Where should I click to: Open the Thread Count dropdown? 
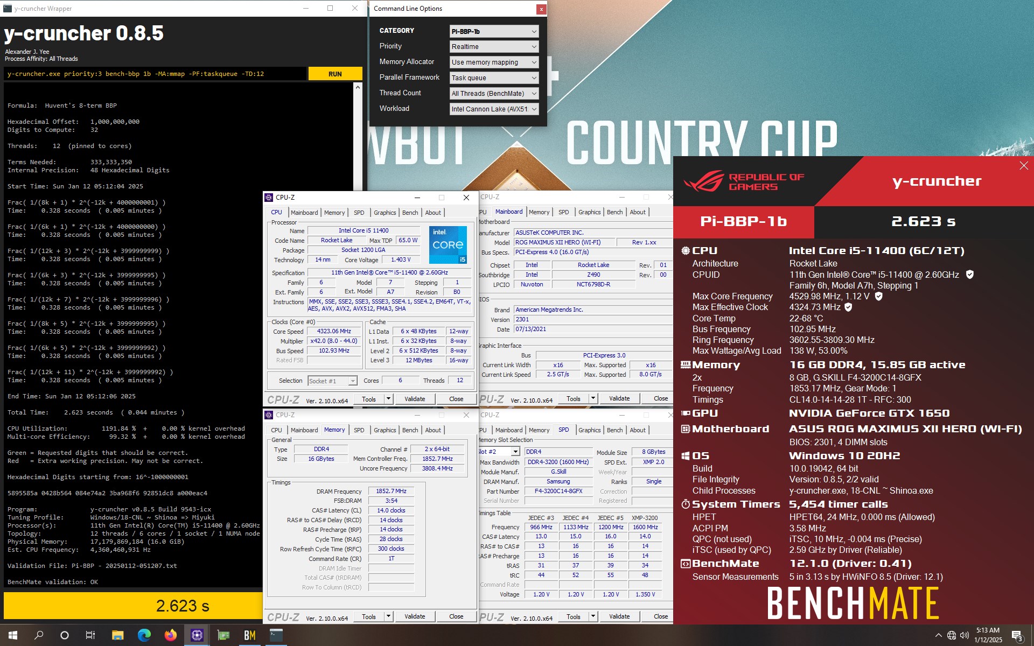[x=494, y=94]
